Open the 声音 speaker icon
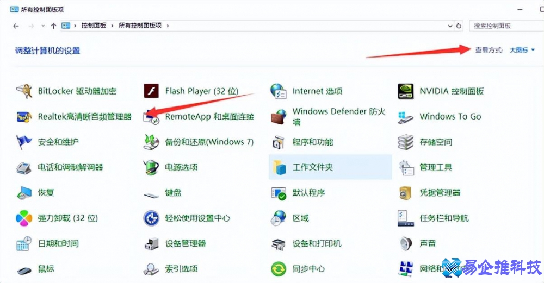The image size is (544, 283). pos(405,243)
